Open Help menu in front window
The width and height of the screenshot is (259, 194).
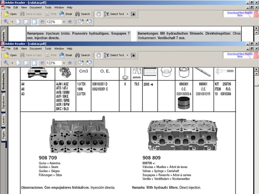pos(70,48)
